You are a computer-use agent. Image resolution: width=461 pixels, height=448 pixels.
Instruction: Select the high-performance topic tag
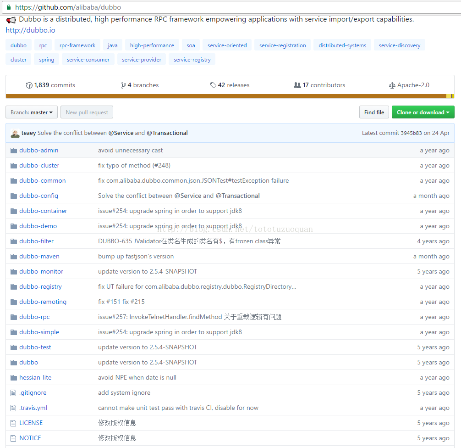[152, 45]
